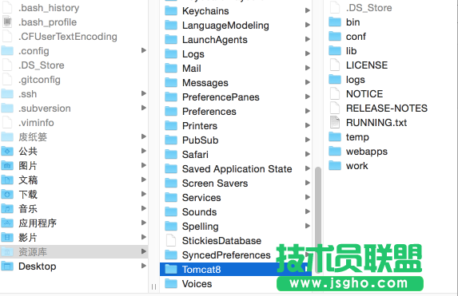The height and width of the screenshot is (296, 458).
Task: Click the Desktop folder icon
Action: click(x=7, y=266)
